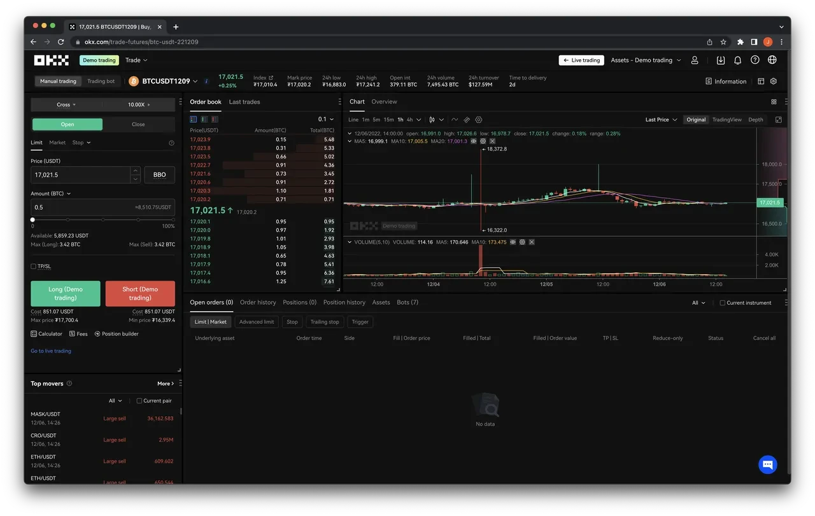Click the download app icon in header
Image resolution: width=815 pixels, height=516 pixels.
[721, 60]
